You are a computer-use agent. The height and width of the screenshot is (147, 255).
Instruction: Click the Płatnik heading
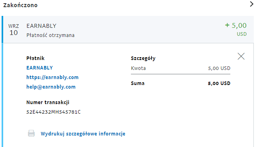35,58
